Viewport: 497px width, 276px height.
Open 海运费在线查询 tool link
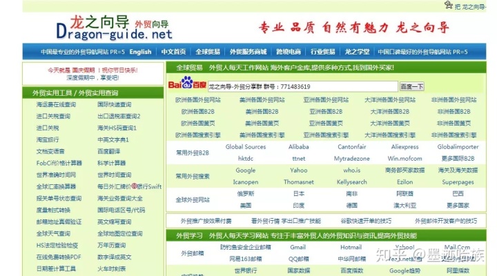pyautogui.click(x=56, y=104)
